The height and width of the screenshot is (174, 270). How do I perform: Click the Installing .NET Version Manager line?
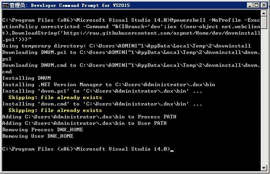[109, 85]
